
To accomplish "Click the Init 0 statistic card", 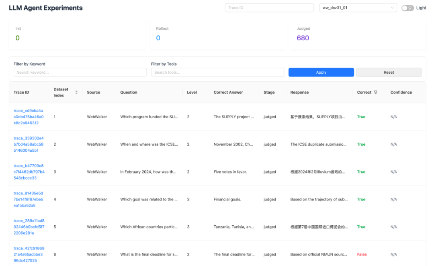I will (77, 35).
